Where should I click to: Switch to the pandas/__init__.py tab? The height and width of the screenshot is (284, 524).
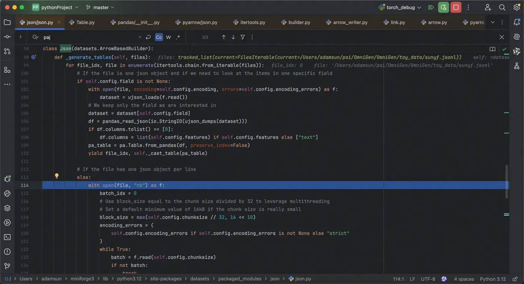(135, 22)
